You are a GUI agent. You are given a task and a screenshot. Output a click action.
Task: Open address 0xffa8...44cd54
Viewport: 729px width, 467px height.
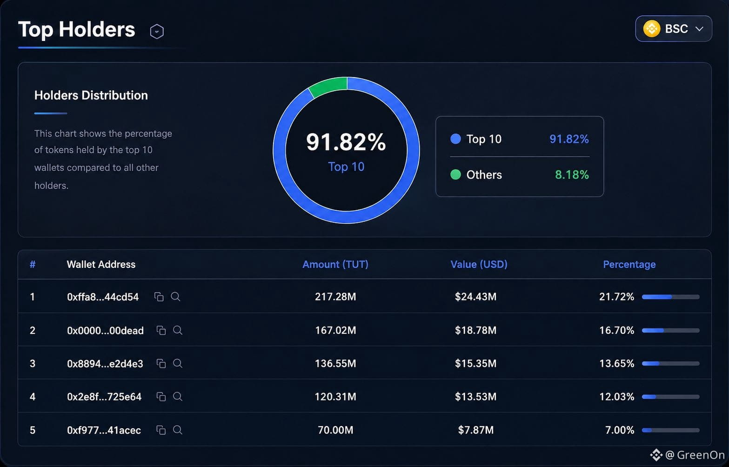coord(103,297)
